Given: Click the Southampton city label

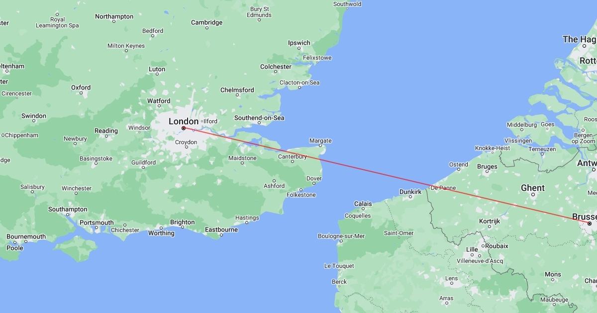Looking at the screenshot, I should click(68, 209).
